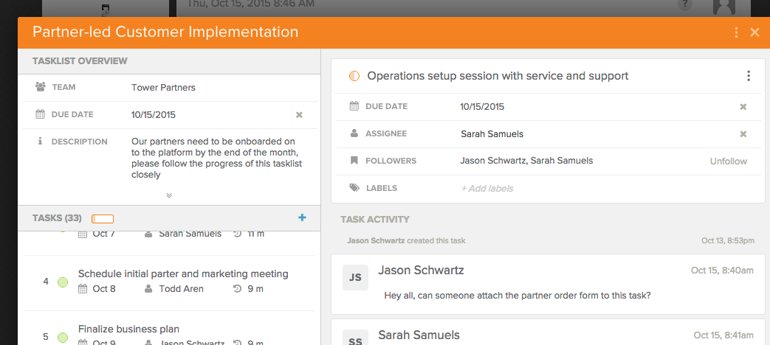
Task: Add labels to the task
Action: [x=487, y=189]
